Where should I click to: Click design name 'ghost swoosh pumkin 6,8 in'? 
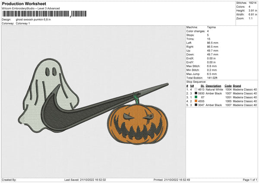pos(33,19)
